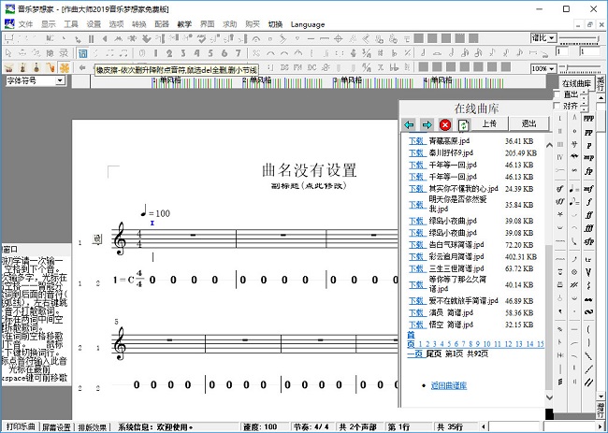Switch to the 屏幕设置 tab at bottom
608x433 pixels.
click(54, 427)
